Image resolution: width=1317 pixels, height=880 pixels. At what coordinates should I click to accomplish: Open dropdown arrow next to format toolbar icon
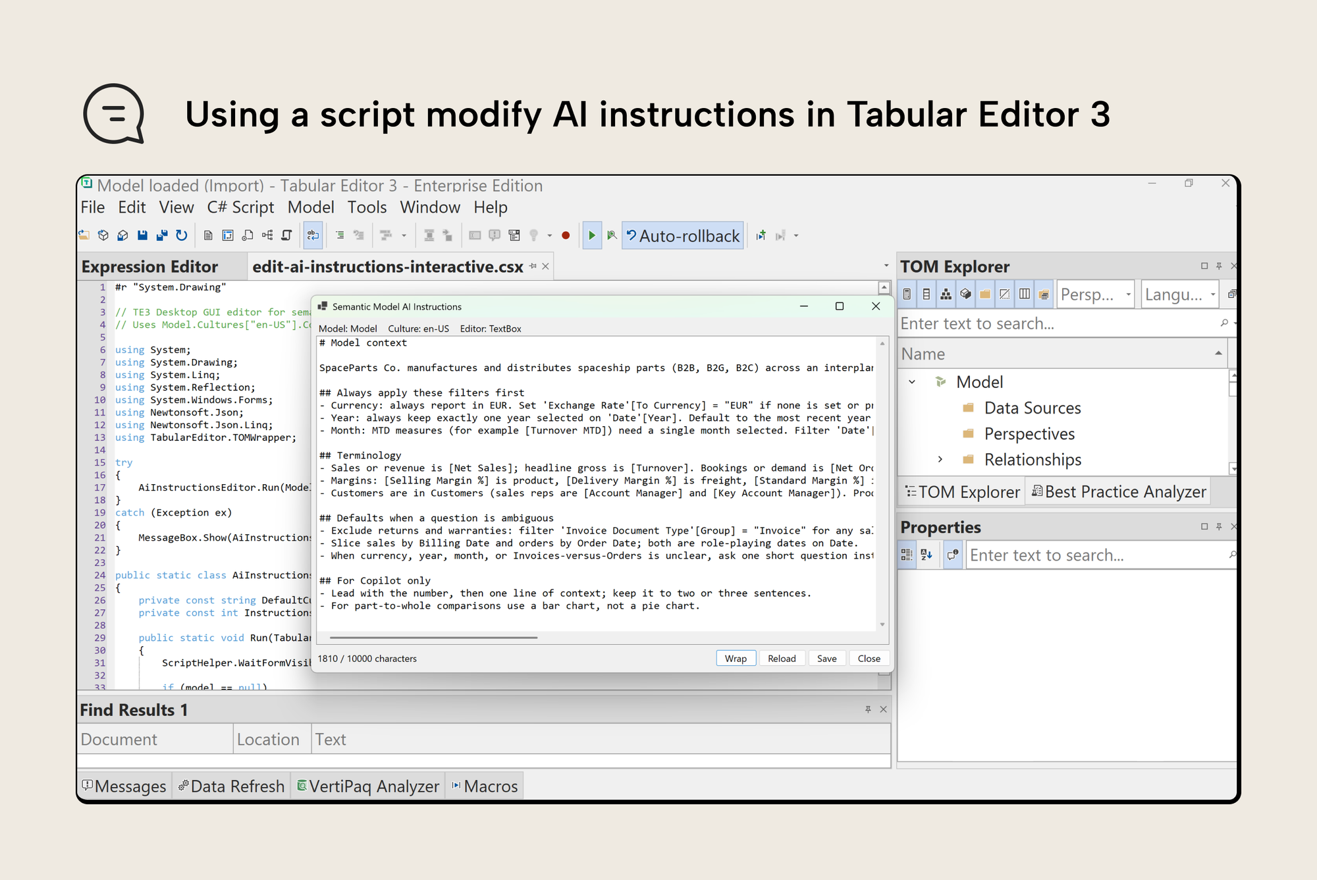pos(404,235)
